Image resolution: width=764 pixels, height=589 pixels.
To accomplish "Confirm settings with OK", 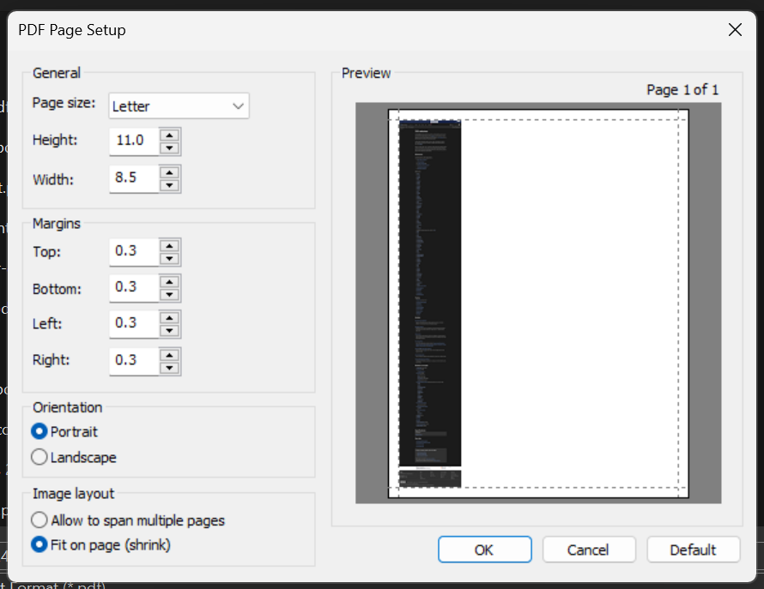I will (484, 549).
